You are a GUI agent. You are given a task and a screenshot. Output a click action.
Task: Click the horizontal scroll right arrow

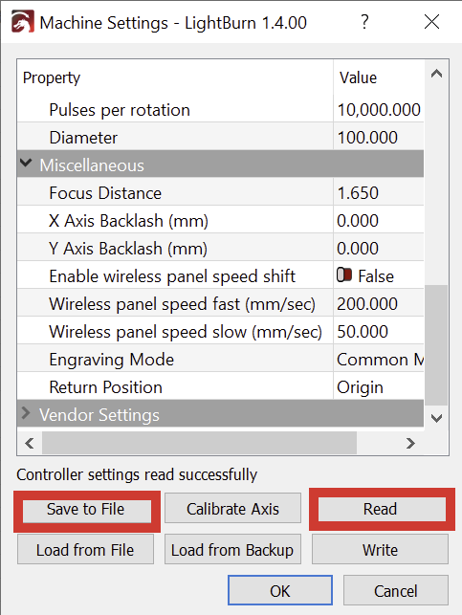click(410, 444)
